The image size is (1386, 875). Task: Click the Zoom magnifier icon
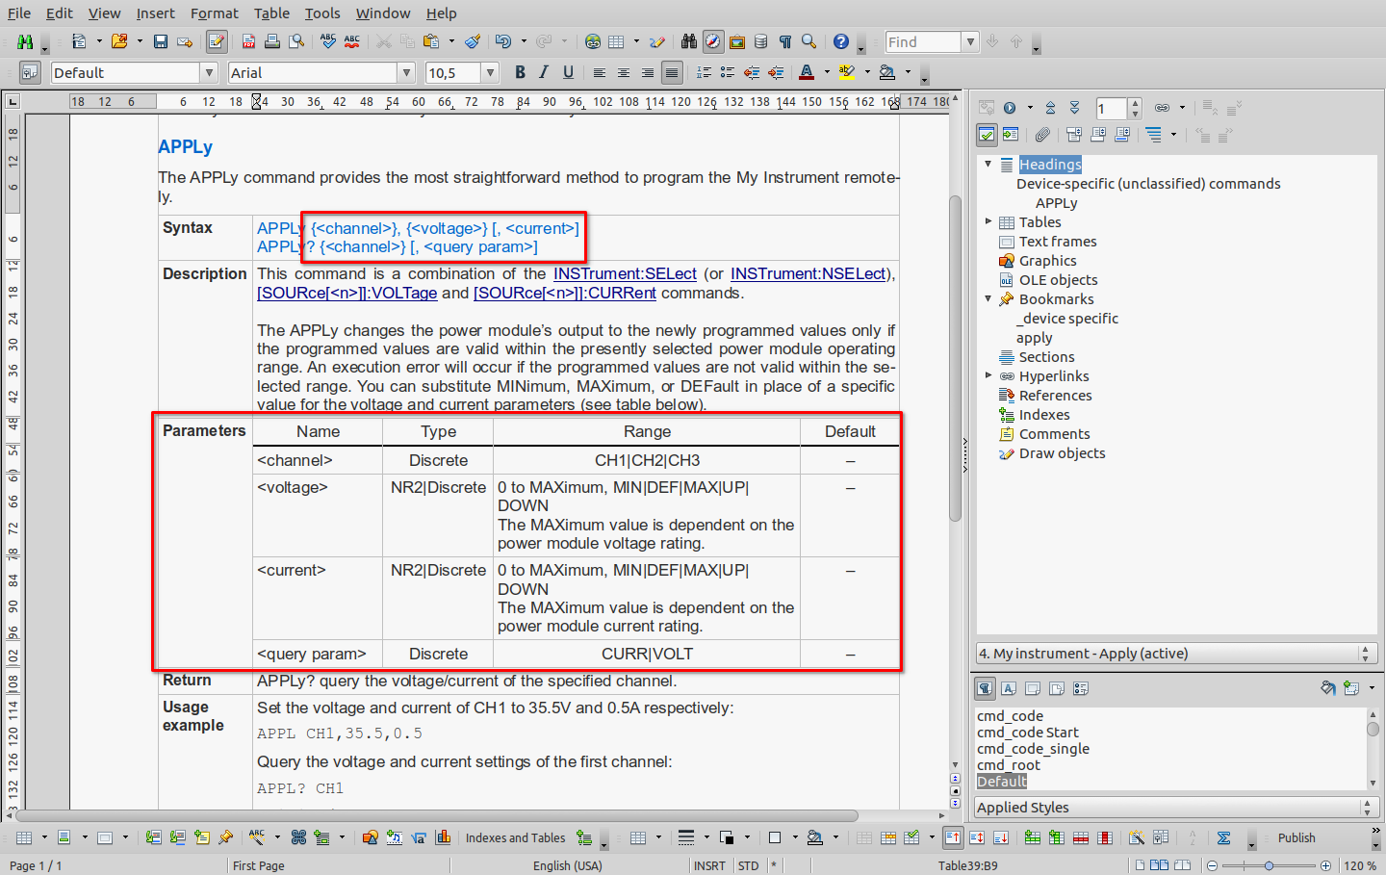[809, 41]
